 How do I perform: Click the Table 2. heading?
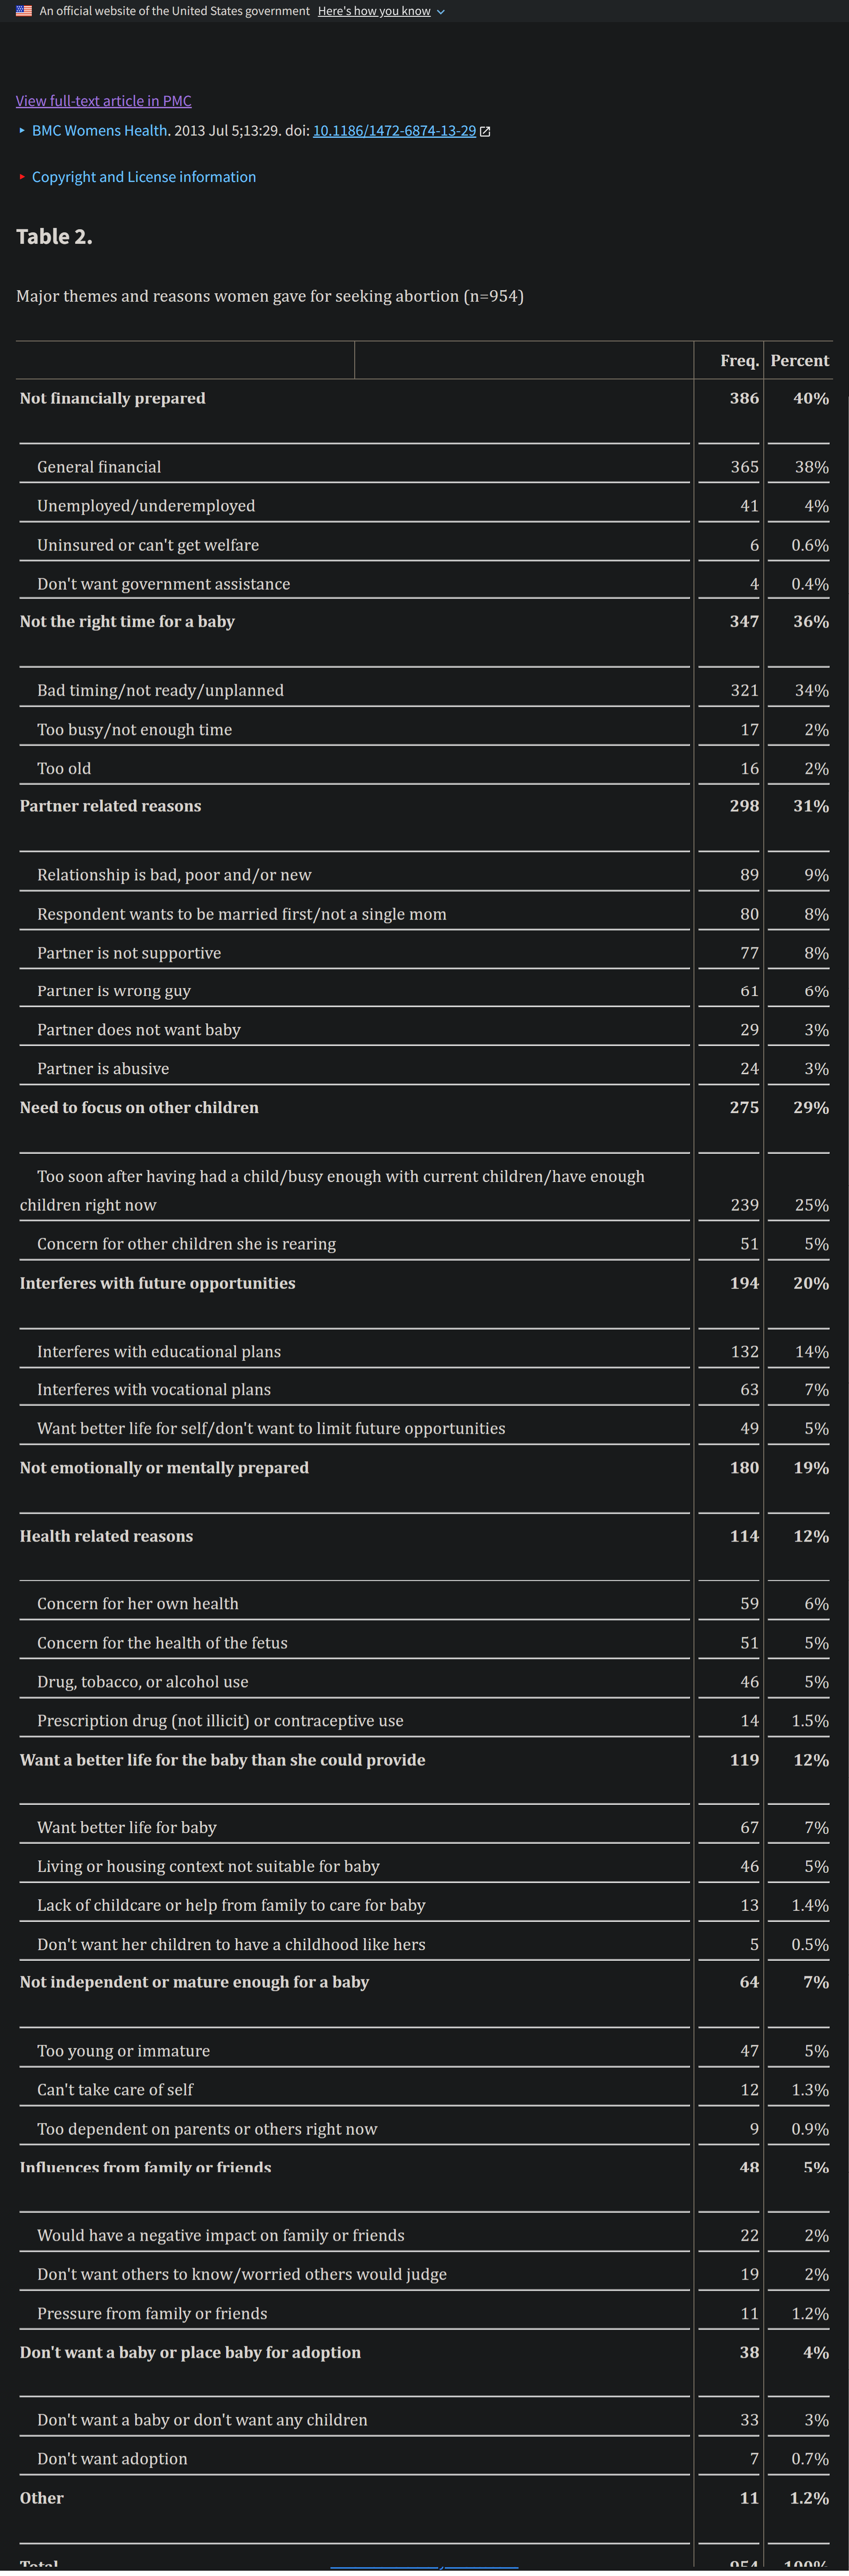[x=54, y=237]
